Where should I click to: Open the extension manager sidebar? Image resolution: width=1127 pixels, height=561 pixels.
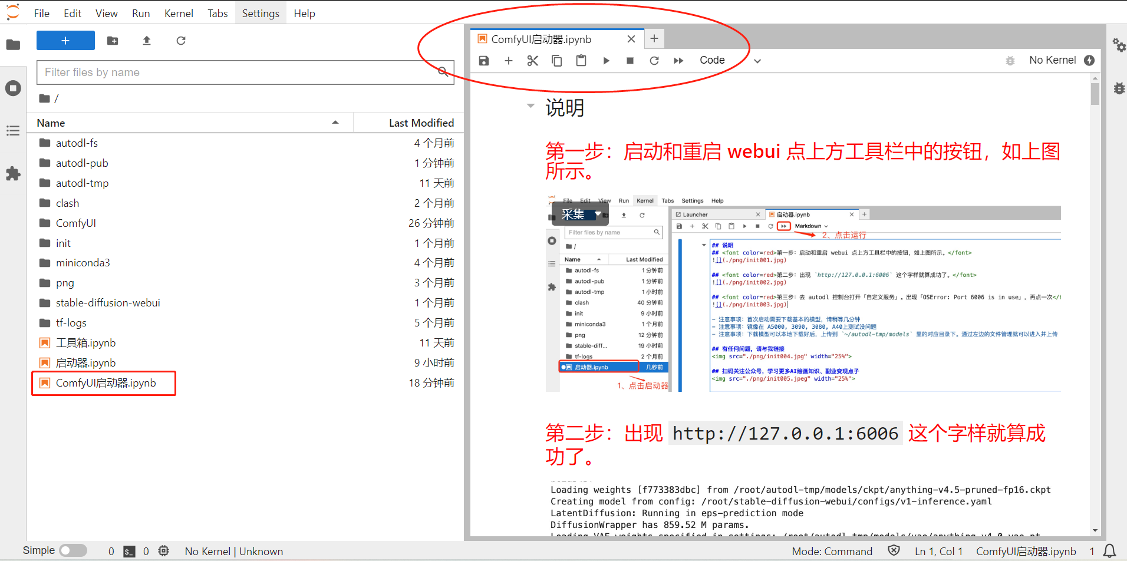(13, 174)
